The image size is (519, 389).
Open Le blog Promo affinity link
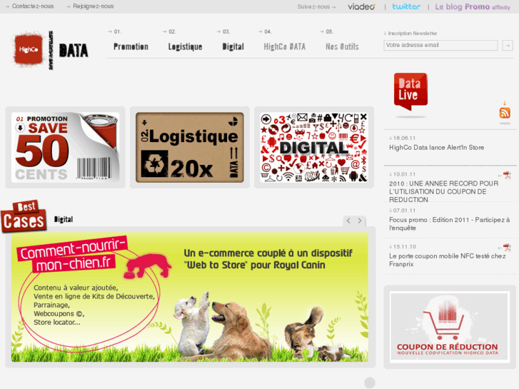473,6
